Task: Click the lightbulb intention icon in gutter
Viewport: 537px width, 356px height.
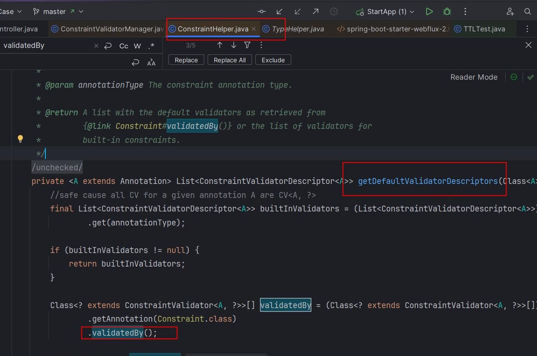Action: 20,139
